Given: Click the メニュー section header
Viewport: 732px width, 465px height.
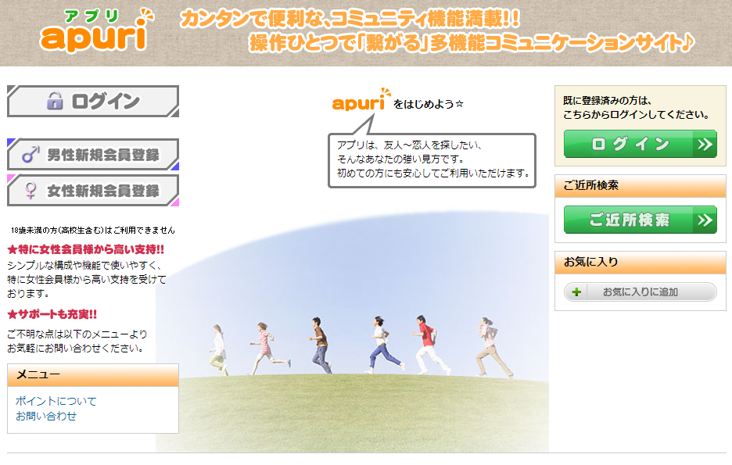Looking at the screenshot, I should 93,375.
